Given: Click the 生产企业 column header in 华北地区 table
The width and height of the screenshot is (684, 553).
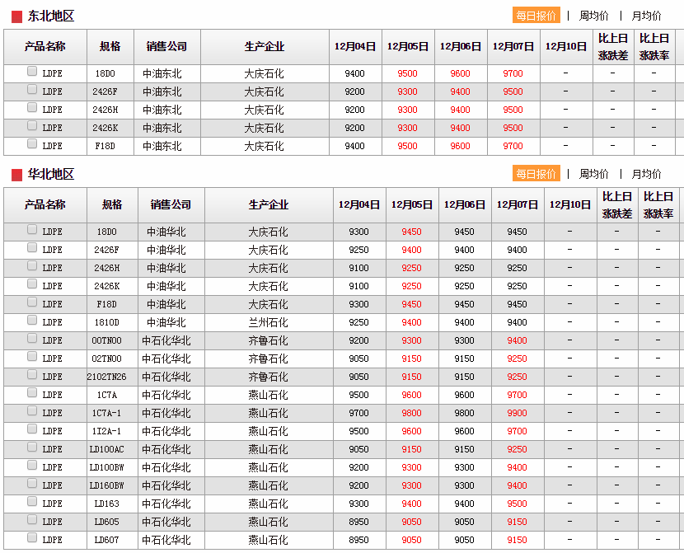Looking at the screenshot, I should [x=269, y=205].
